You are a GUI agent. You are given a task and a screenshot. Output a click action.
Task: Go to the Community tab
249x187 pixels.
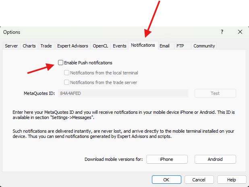pos(204,46)
